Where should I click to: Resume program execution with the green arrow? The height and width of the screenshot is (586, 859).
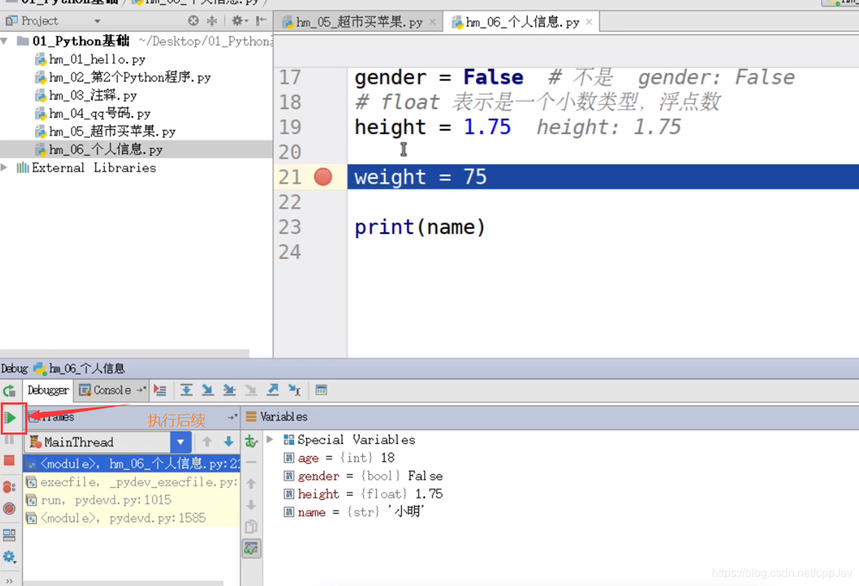[10, 418]
